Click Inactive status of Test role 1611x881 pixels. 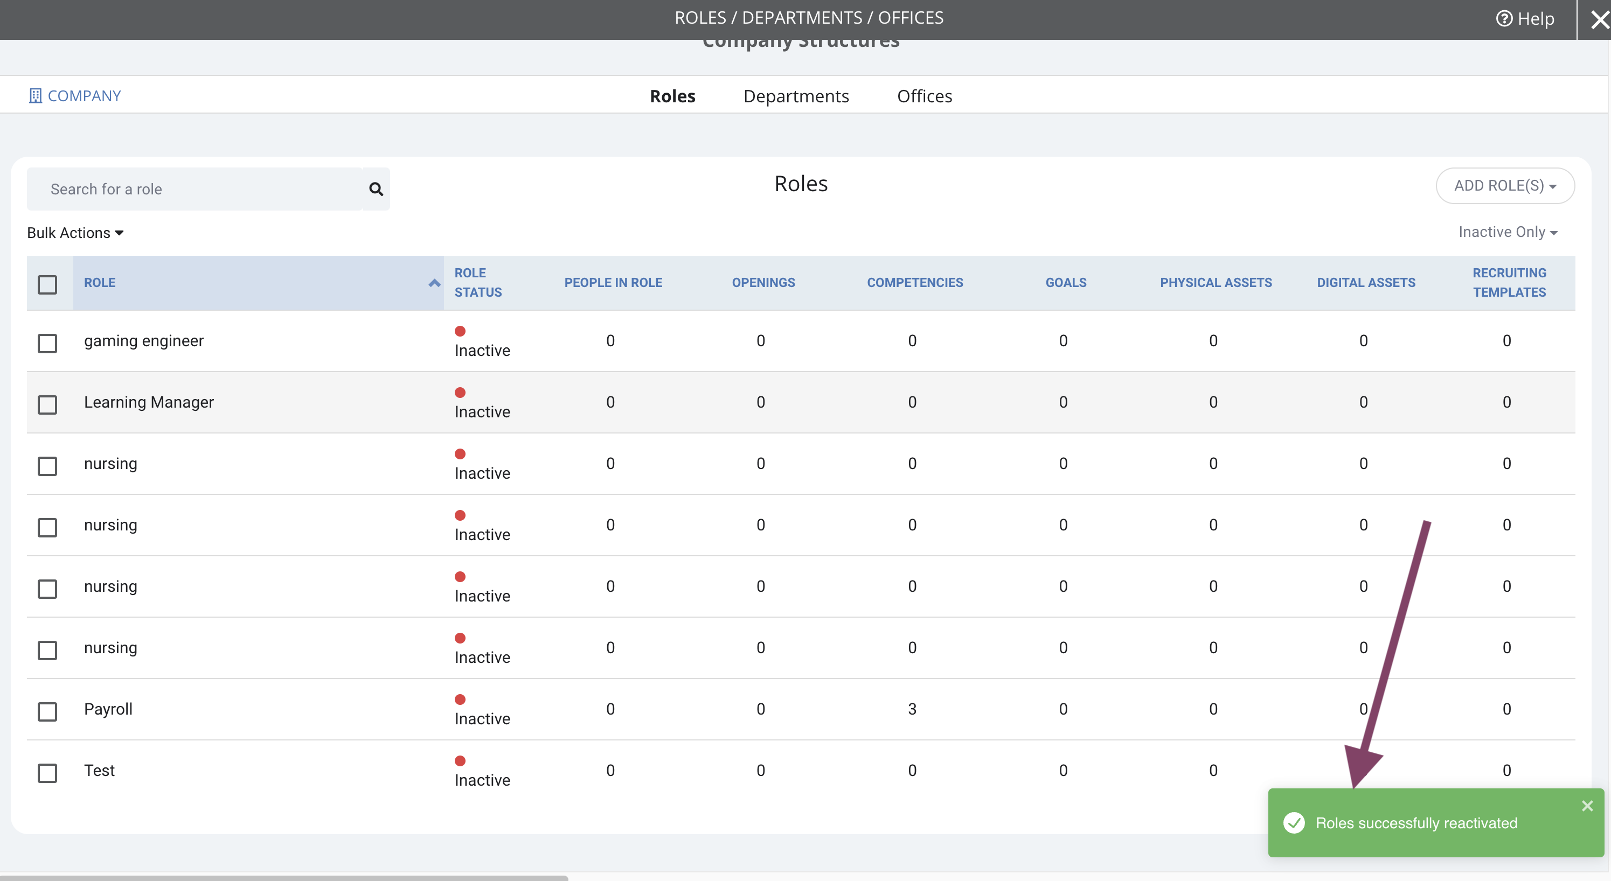[x=482, y=771]
